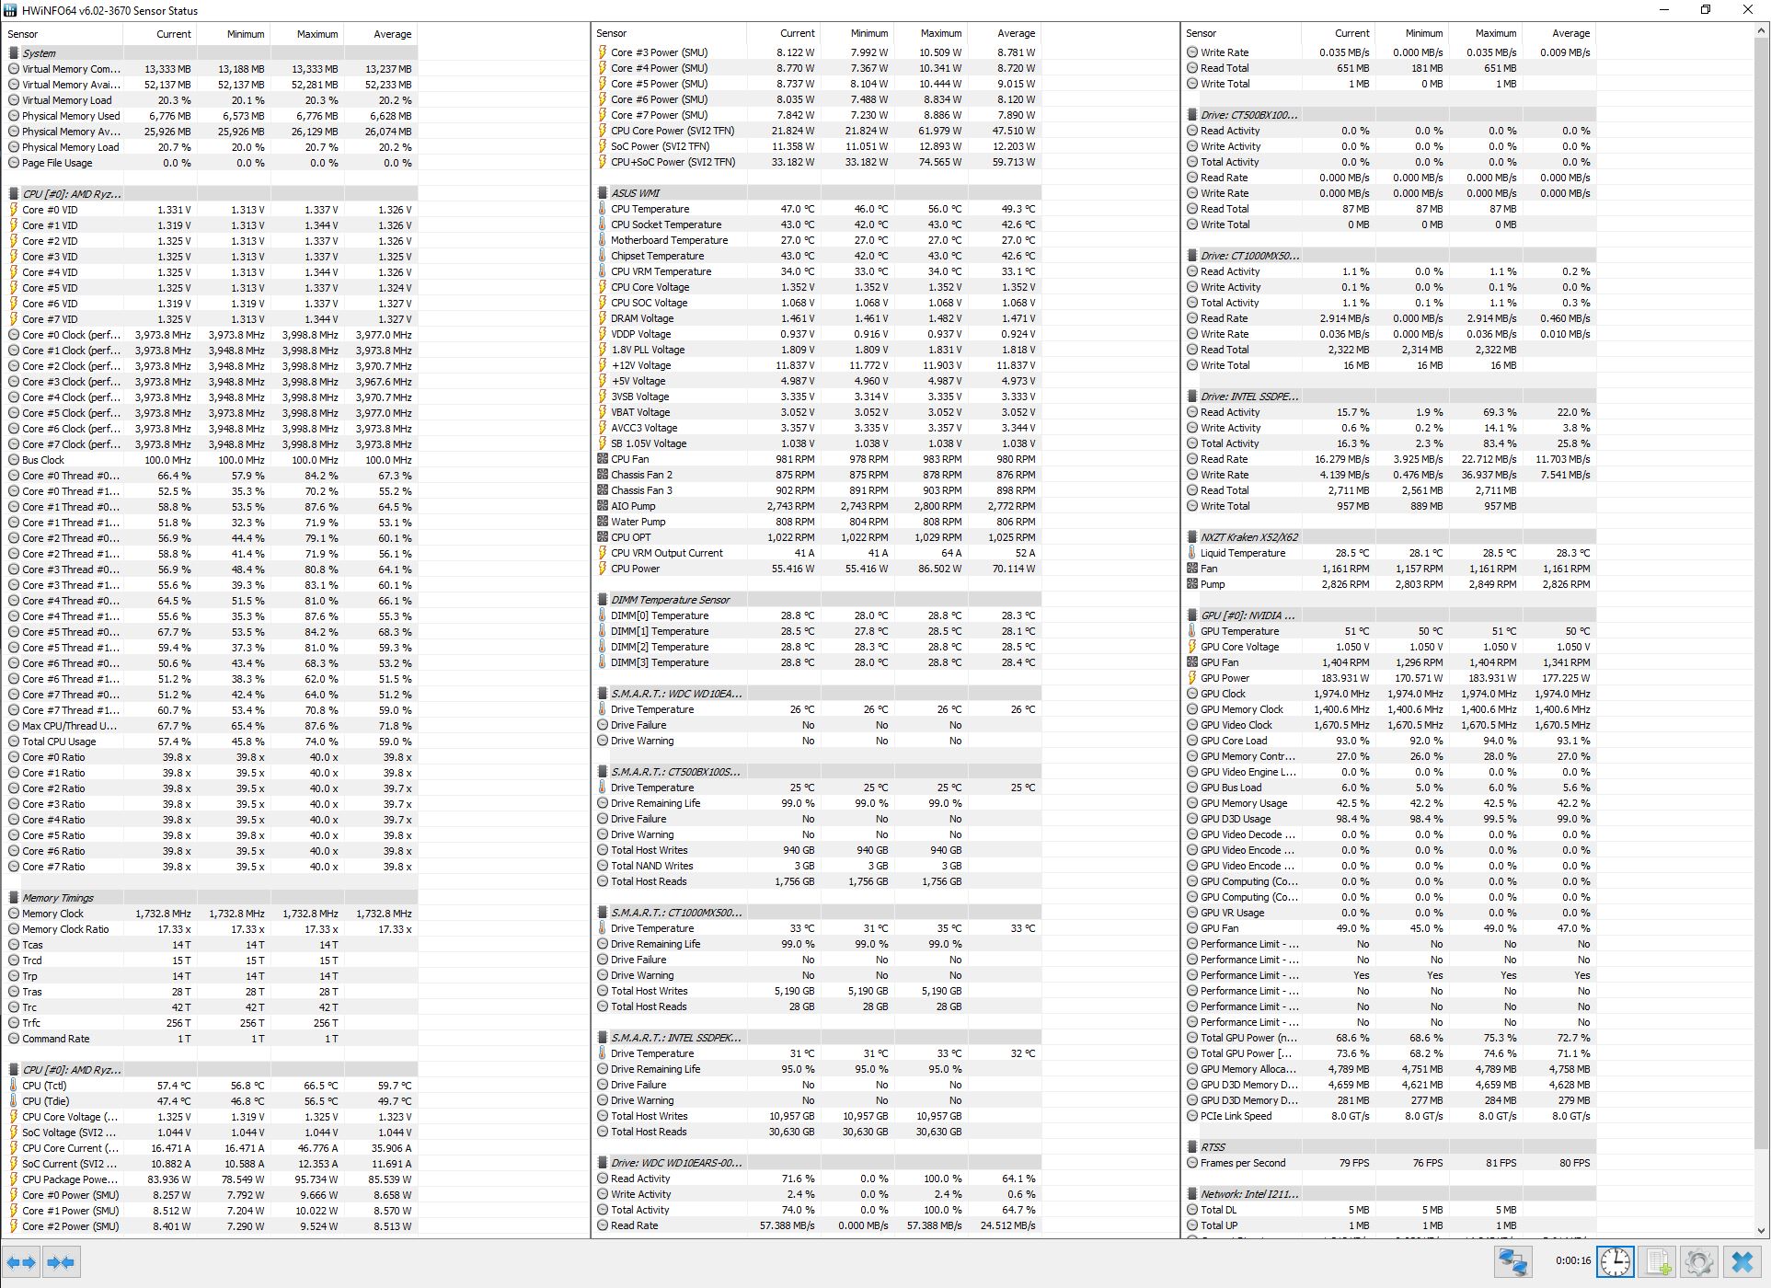This screenshot has width=1771, height=1288.
Task: Click the GPU Power lightning icon
Action: (1192, 678)
